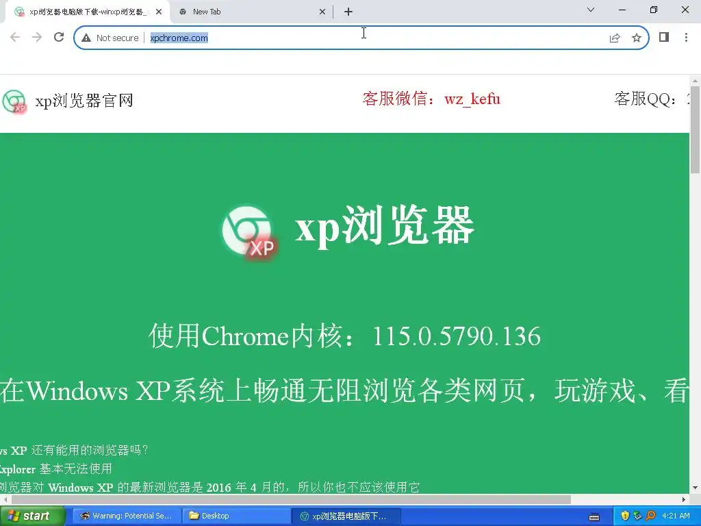Screen dimensions: 701x526
Task: Share this page via share icon
Action: click(x=615, y=38)
